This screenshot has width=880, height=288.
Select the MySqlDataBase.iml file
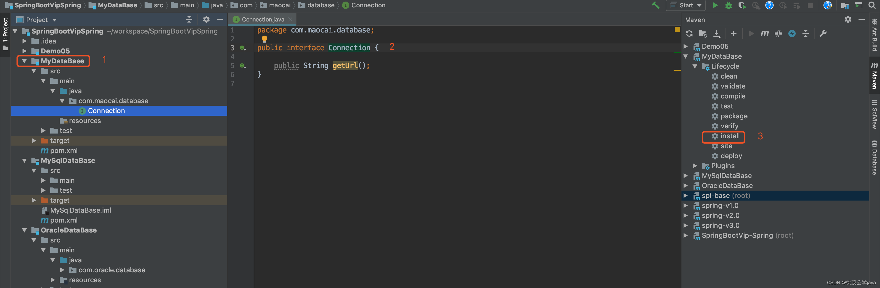tap(80, 211)
